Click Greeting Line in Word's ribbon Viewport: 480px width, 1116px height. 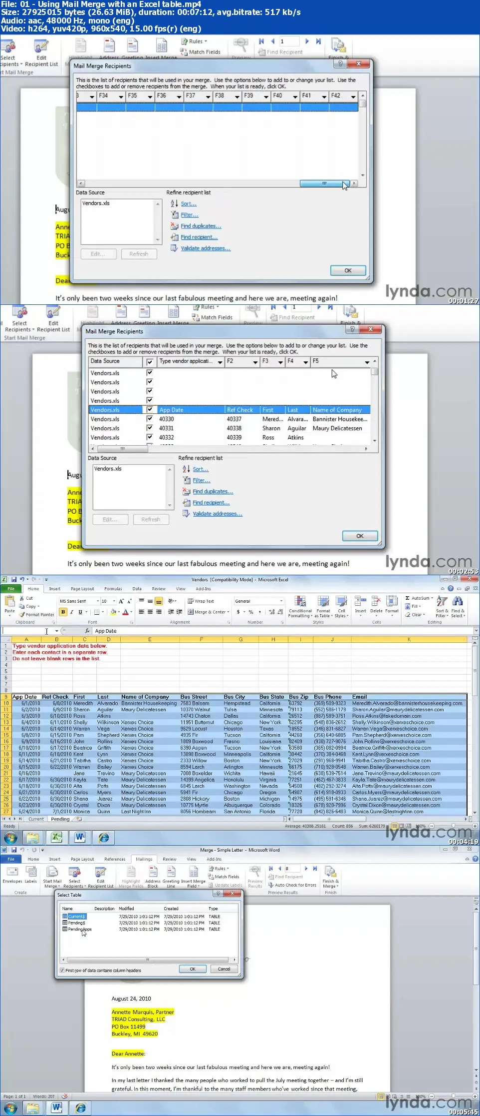click(x=171, y=877)
